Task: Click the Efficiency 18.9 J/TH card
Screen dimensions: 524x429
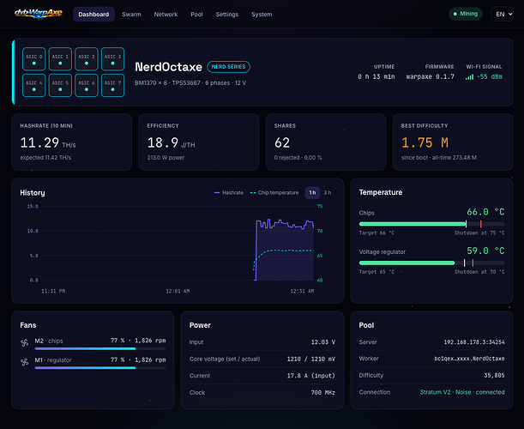Action: coord(199,142)
